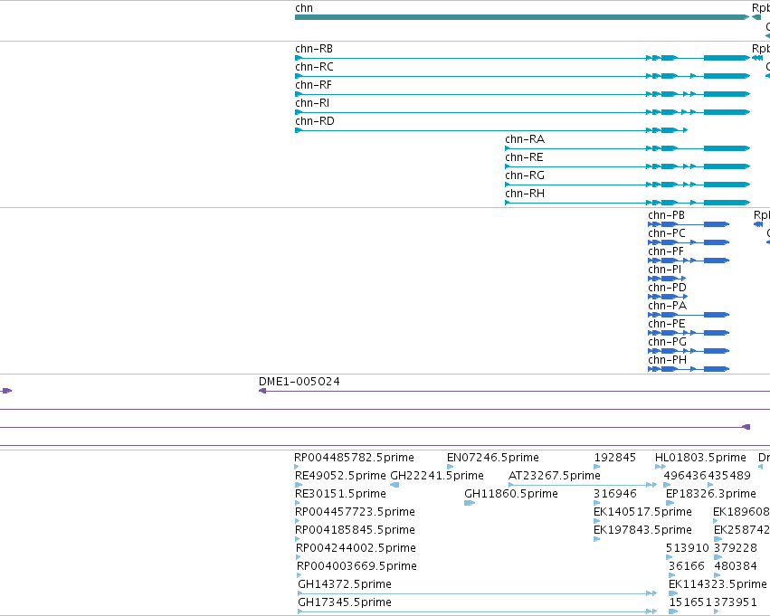This screenshot has height=616, width=770.
Task: Open the chn-PF protein label
Action: click(666, 251)
